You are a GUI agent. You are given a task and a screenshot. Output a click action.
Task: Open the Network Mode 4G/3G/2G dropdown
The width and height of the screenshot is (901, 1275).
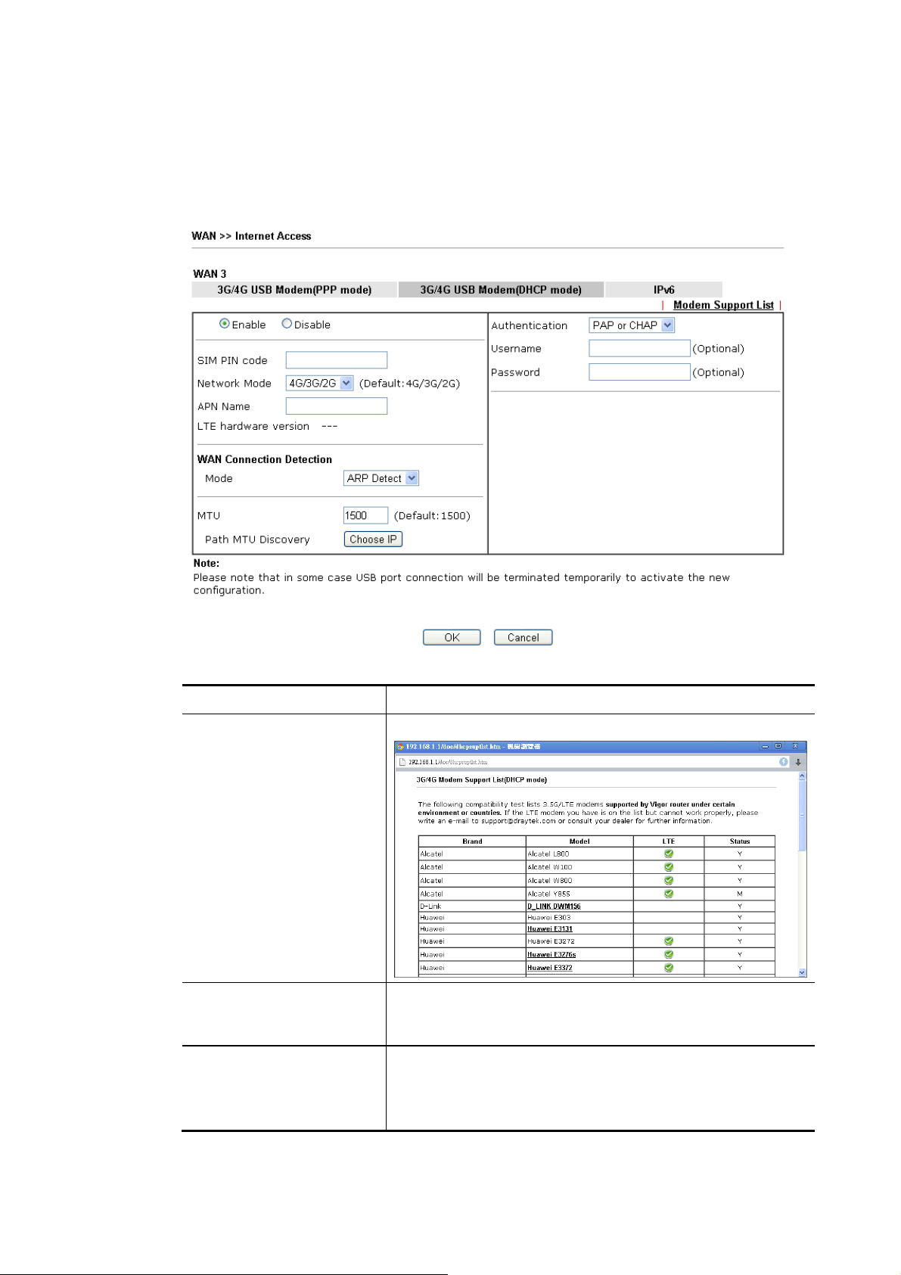[x=319, y=383]
